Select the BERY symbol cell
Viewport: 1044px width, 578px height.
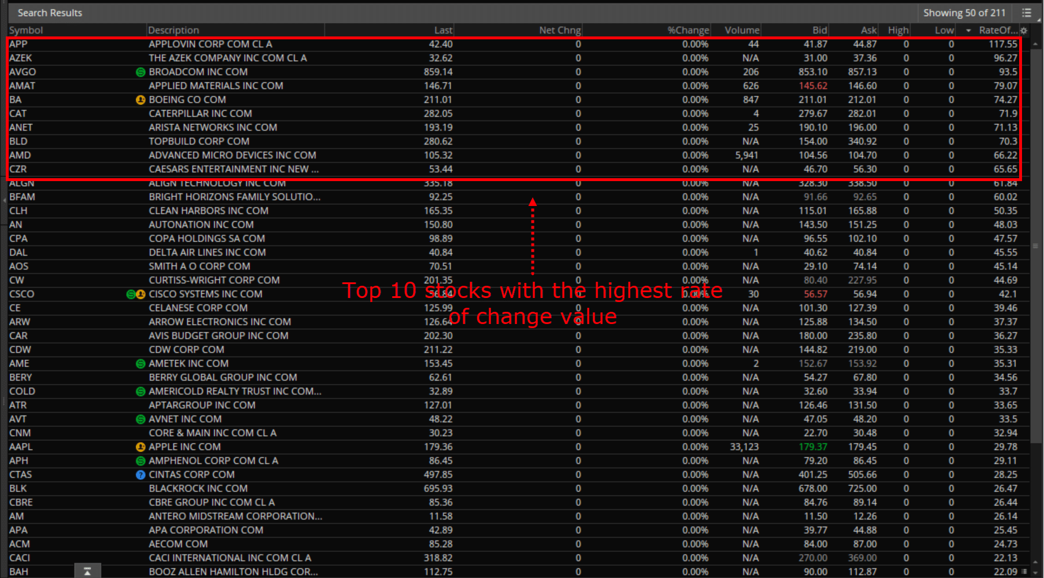[20, 377]
